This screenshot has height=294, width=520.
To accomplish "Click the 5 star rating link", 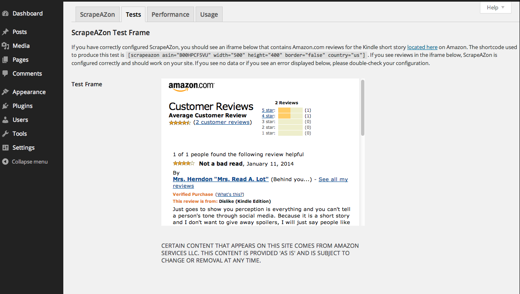I will tap(268, 110).
